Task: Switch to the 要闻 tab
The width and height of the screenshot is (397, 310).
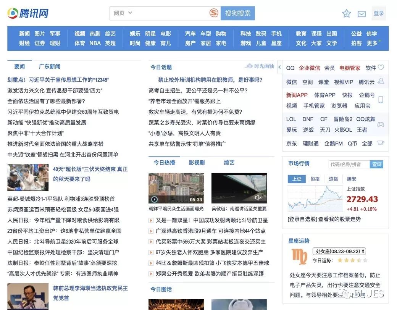Action: 19,66
